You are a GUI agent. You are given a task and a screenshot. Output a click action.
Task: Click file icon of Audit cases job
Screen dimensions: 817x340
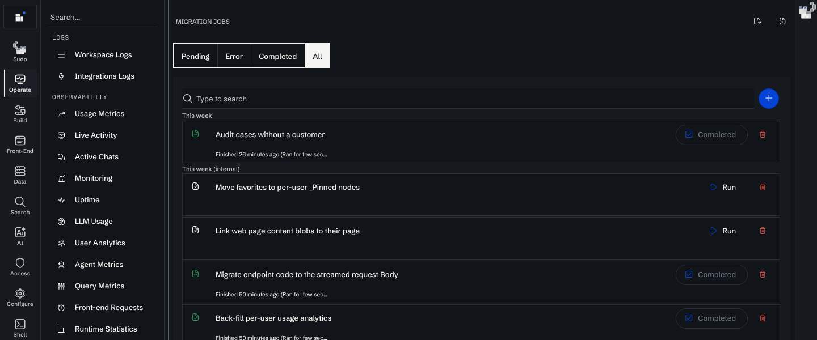[x=196, y=134]
